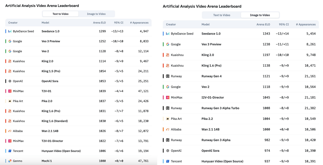Click the OpenAI logo in the 1053 ELO row
The width and height of the screenshot is (323, 165).
point(10,81)
